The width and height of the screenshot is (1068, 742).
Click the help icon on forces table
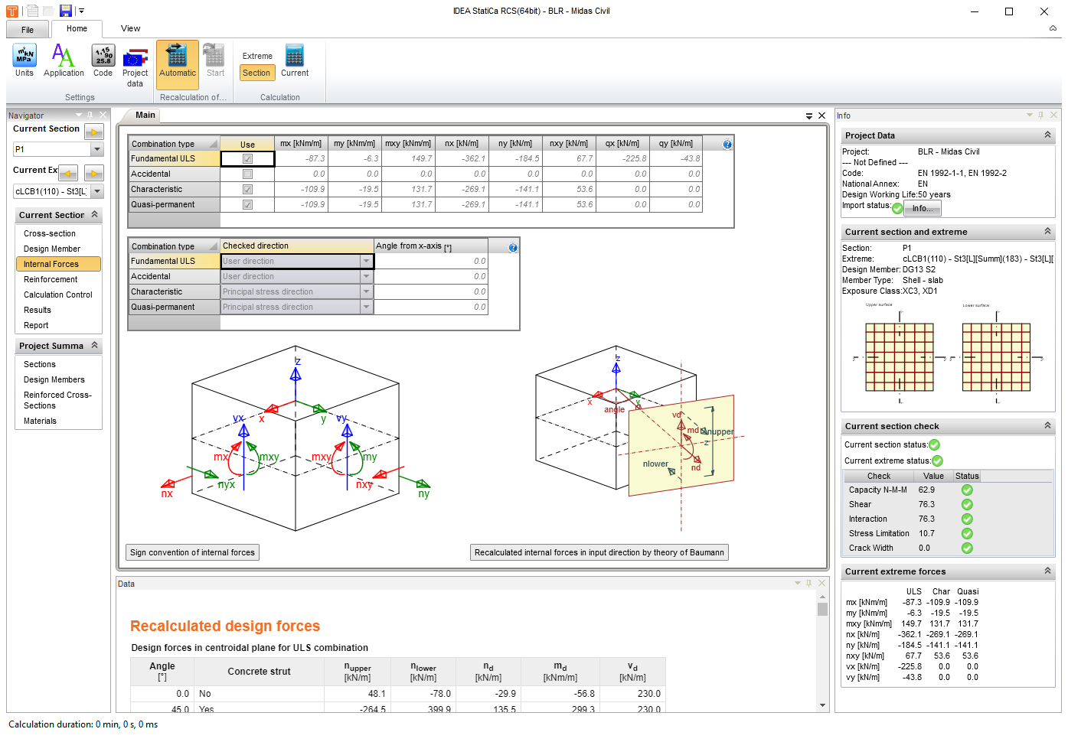click(x=727, y=145)
